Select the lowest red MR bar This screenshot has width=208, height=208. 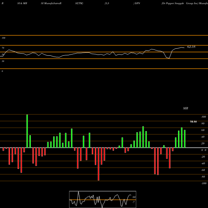pyautogui.click(x=99, y=164)
